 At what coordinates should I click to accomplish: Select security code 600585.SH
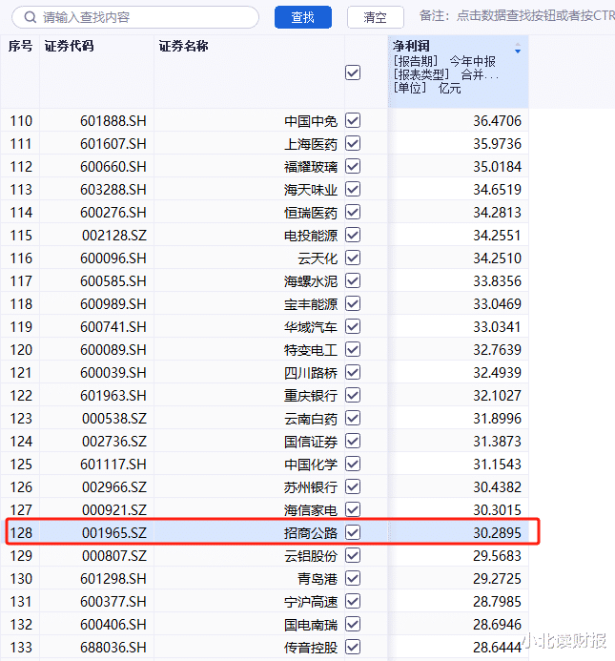point(113,281)
